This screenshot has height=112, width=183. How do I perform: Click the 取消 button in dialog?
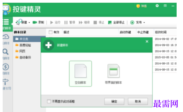pos(138,101)
